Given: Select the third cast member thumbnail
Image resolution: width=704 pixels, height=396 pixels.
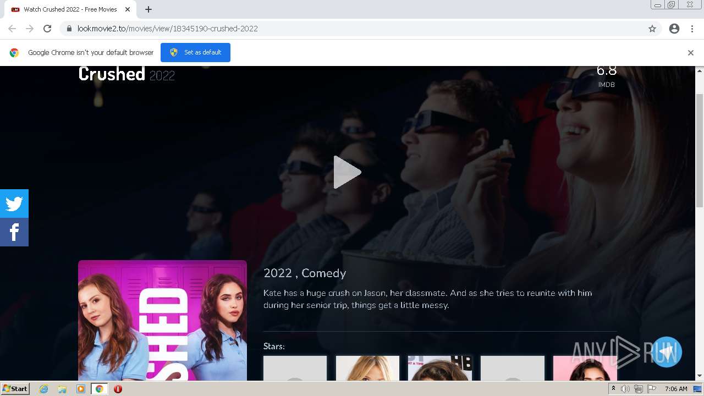Looking at the screenshot, I should 440,368.
